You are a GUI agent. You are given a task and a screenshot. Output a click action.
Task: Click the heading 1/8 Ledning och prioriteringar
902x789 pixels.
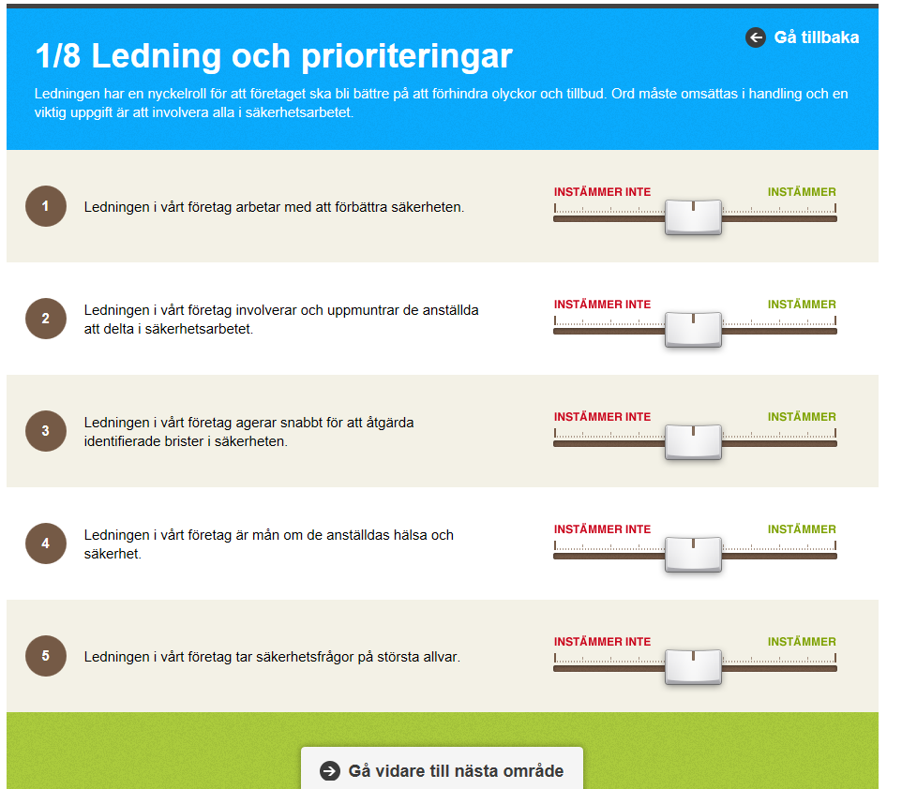(x=274, y=56)
